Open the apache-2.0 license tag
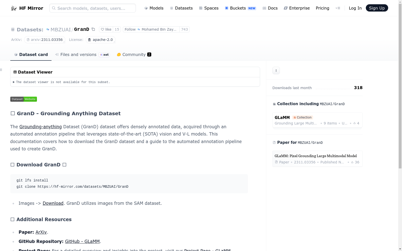402x251 pixels. click(100, 40)
